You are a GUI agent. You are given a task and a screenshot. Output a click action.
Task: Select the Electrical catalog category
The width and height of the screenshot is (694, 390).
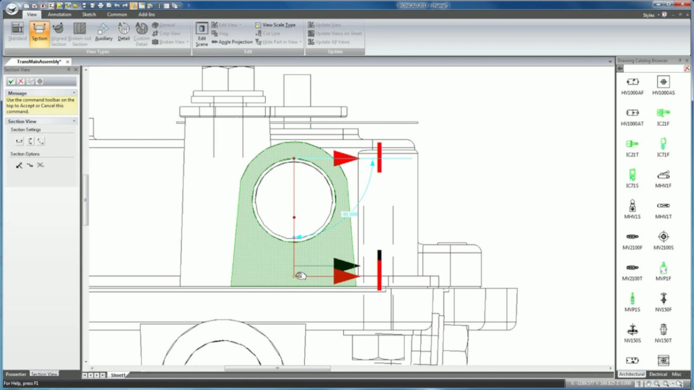657,374
